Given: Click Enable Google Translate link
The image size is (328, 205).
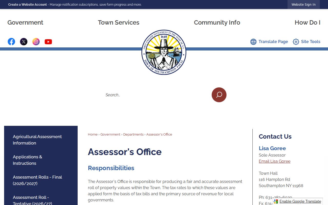Looking at the screenshot, I should tap(300, 201).
